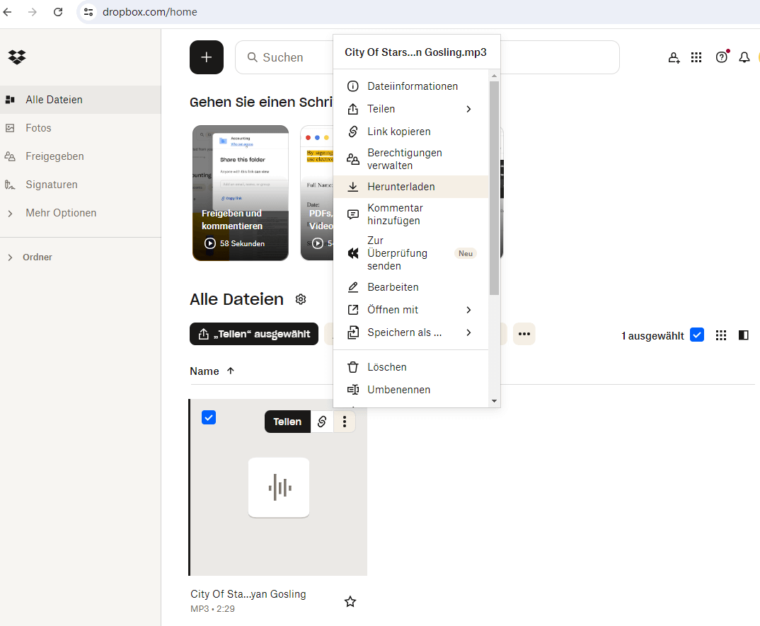760x626 pixels.
Task: Toggle the select-all checkbox beside 1 ausgewählt
Action: coord(696,335)
